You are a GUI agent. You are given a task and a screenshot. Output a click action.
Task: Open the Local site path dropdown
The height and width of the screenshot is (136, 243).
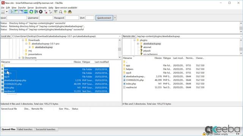[120, 36]
